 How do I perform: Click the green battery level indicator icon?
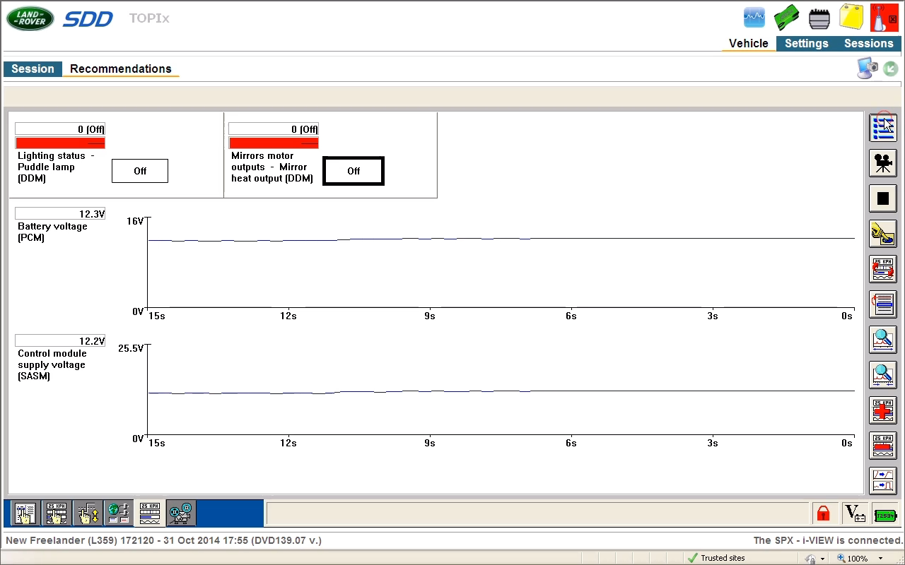(x=885, y=515)
